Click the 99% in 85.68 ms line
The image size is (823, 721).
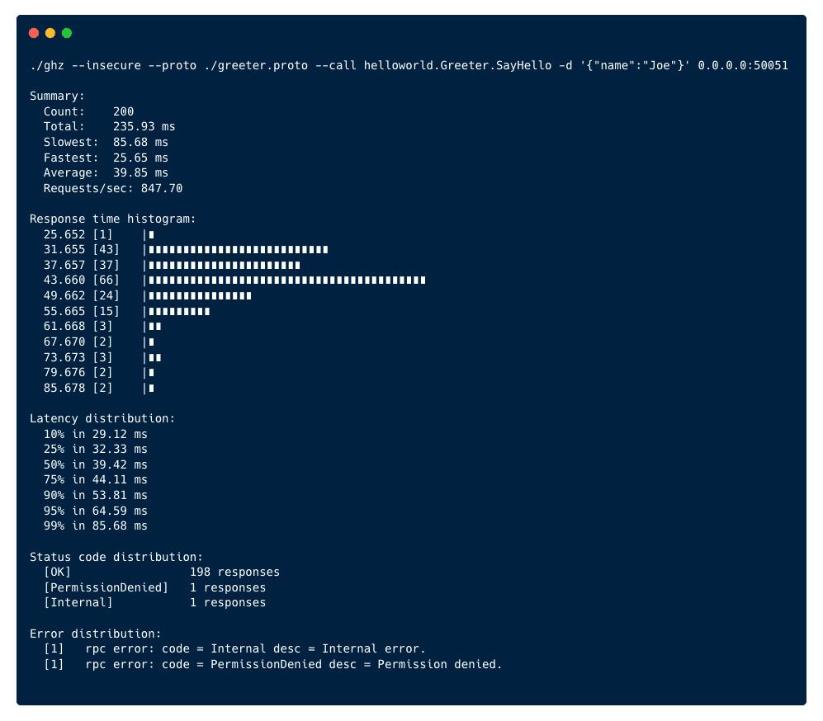pyautogui.click(x=95, y=525)
